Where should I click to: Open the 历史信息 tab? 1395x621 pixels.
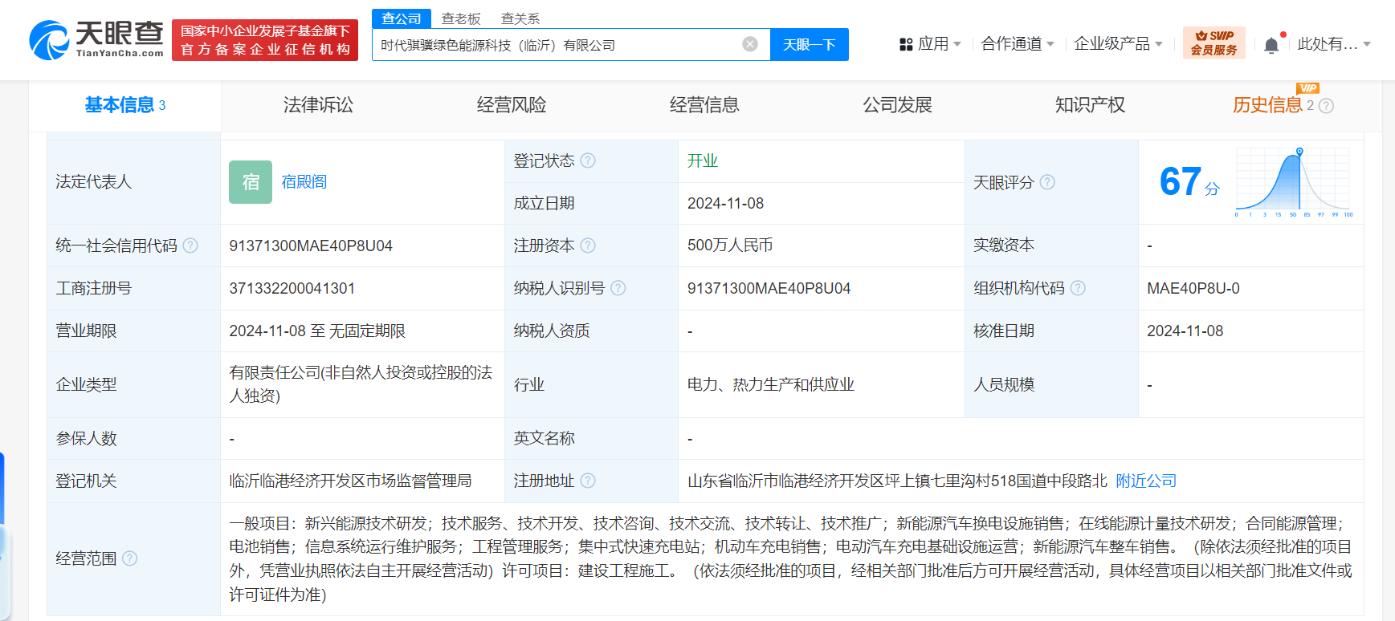pyautogui.click(x=1267, y=105)
